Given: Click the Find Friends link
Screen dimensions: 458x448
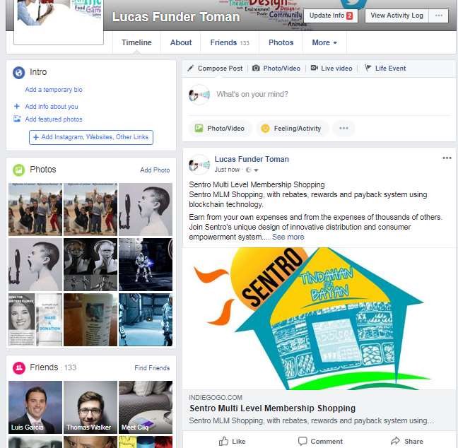Looking at the screenshot, I should (x=152, y=368).
